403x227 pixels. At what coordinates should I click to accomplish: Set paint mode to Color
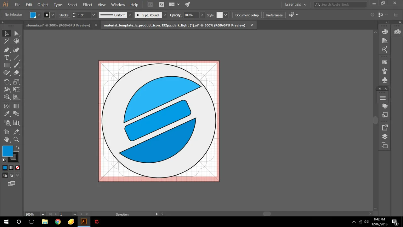(x=5, y=168)
